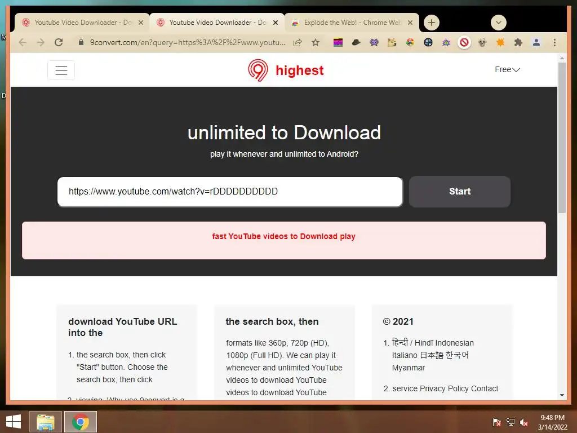Click the 'highest' site title link

[x=300, y=70]
